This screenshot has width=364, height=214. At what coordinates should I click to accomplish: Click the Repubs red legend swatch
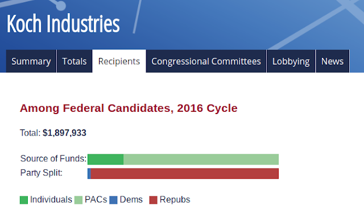[153, 200]
